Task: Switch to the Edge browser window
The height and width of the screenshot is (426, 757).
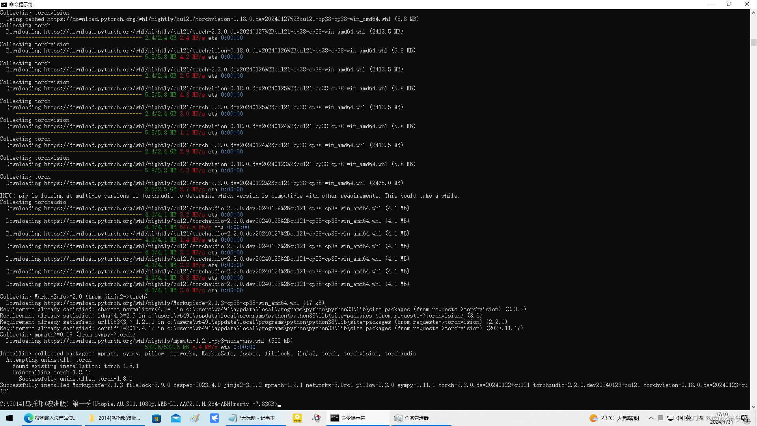Action: 51,418
